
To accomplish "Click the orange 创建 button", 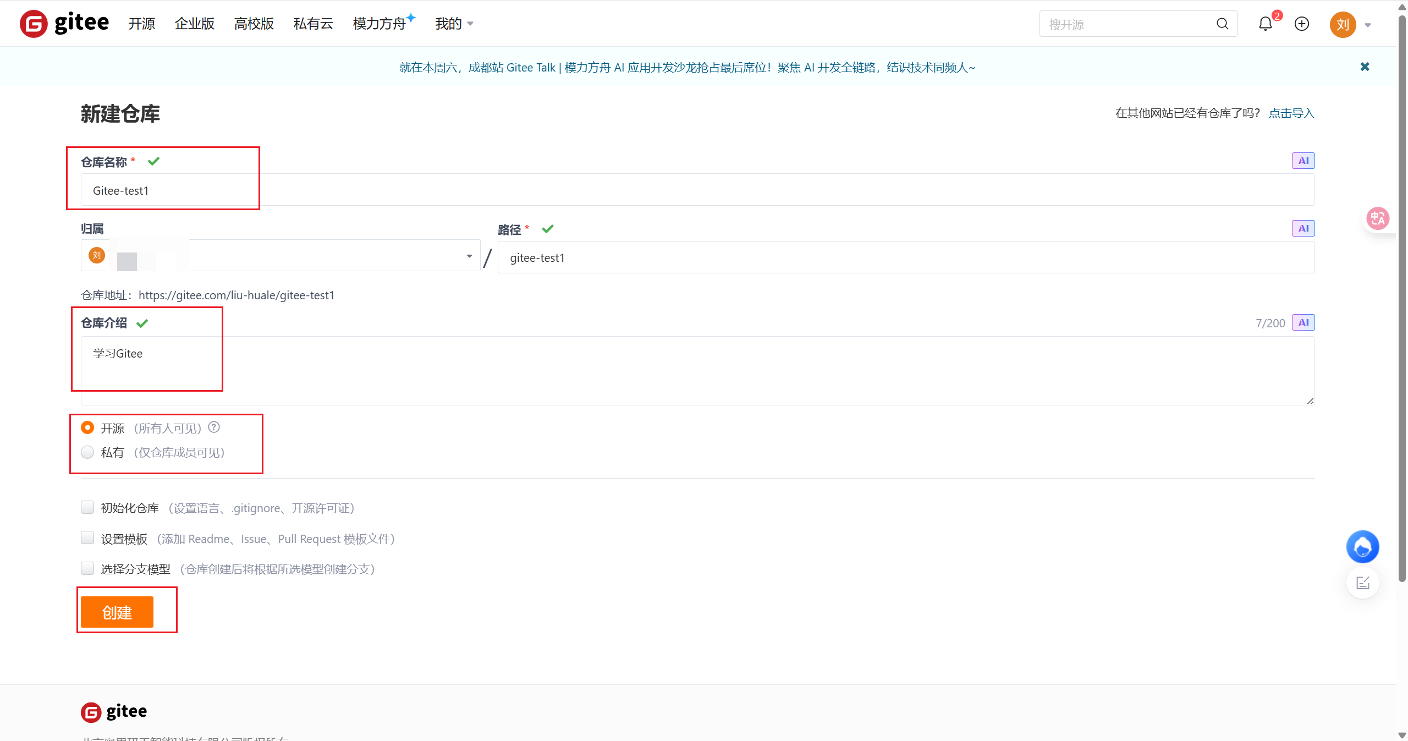I will (117, 612).
